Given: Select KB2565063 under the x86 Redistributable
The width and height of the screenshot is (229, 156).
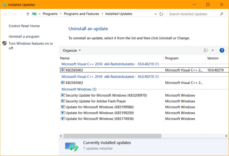Looking at the screenshot, I should 144,83.
